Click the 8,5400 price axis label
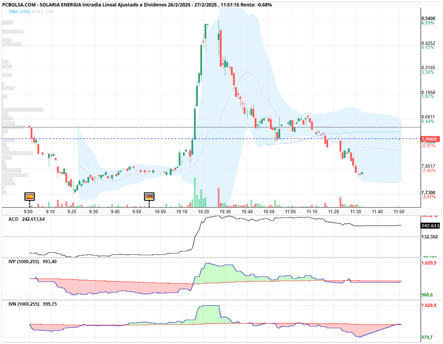This screenshot has width=443, height=344. 428,18
